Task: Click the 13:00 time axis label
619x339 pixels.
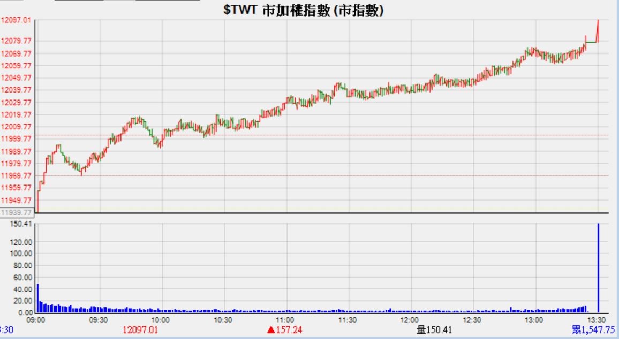Action: 534,320
